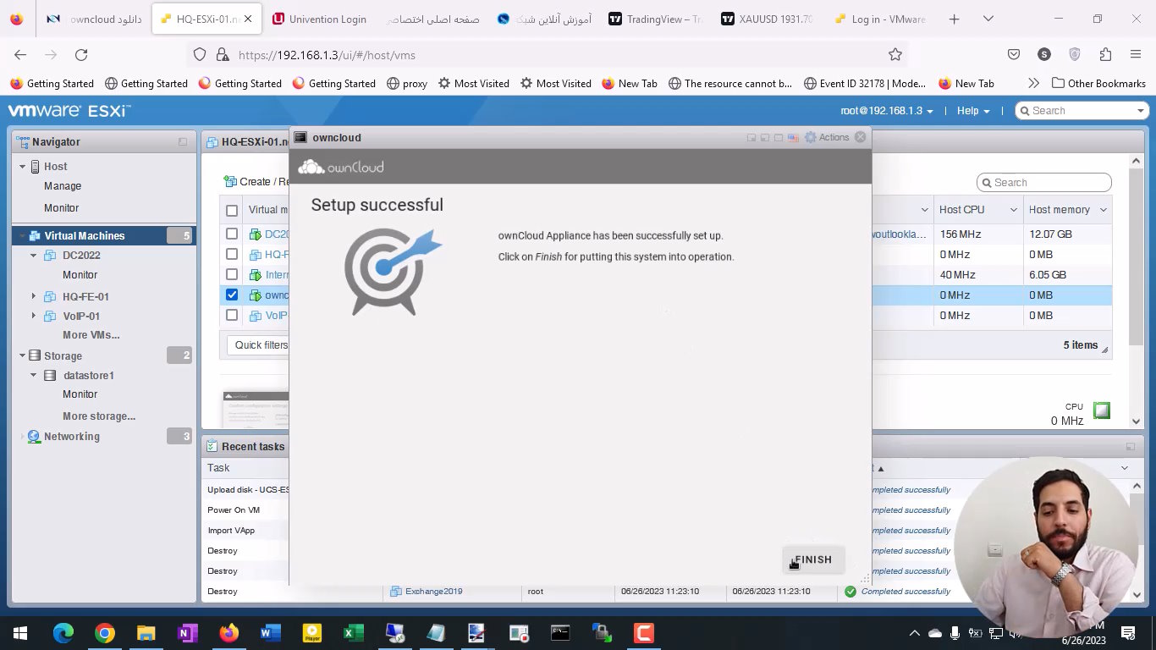1156x650 pixels.
Task: Switch to the Univention Login tab
Action: click(x=319, y=19)
